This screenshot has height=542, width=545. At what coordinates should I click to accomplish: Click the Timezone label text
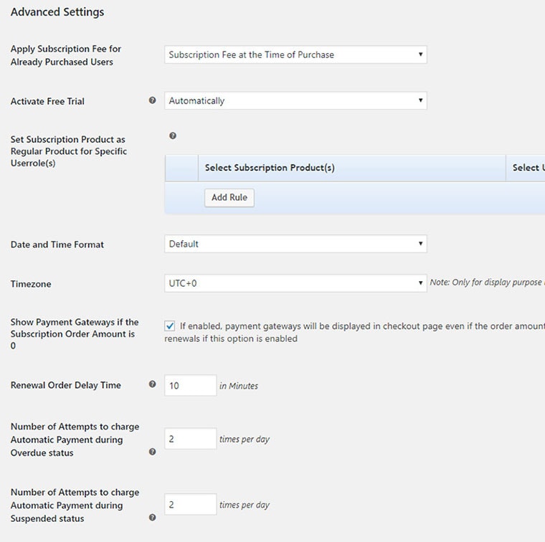(x=31, y=284)
